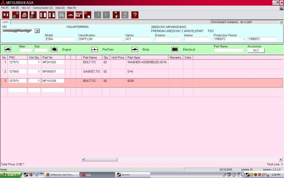284x178 pixels.
Task: Click the horizontal scrollbar thumb
Action: (101, 159)
